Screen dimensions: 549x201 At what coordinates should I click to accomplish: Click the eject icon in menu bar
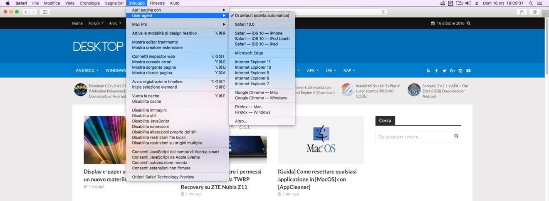[477, 3]
